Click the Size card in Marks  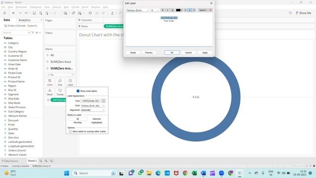click(x=60, y=83)
